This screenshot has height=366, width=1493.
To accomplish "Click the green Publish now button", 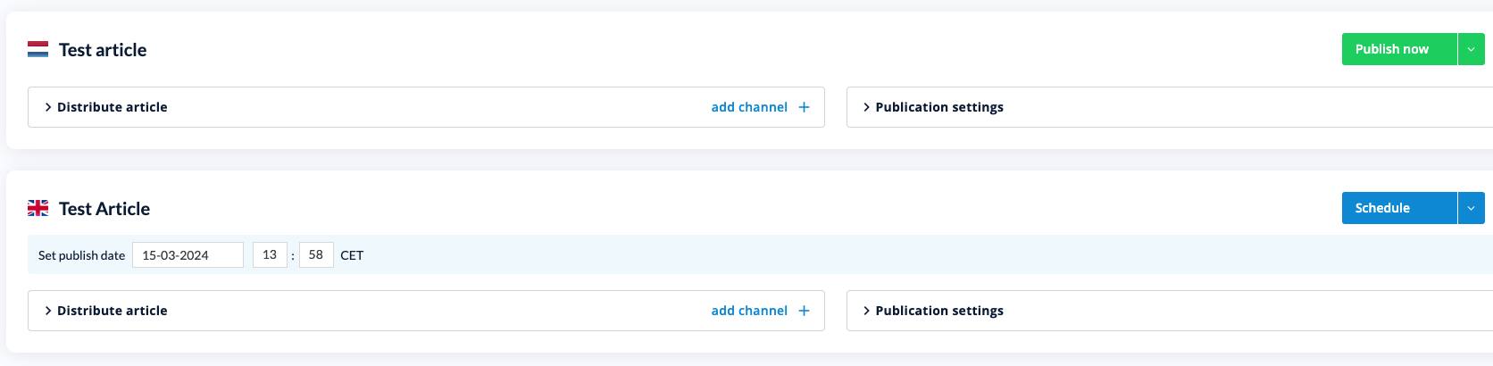I will click(1399, 49).
